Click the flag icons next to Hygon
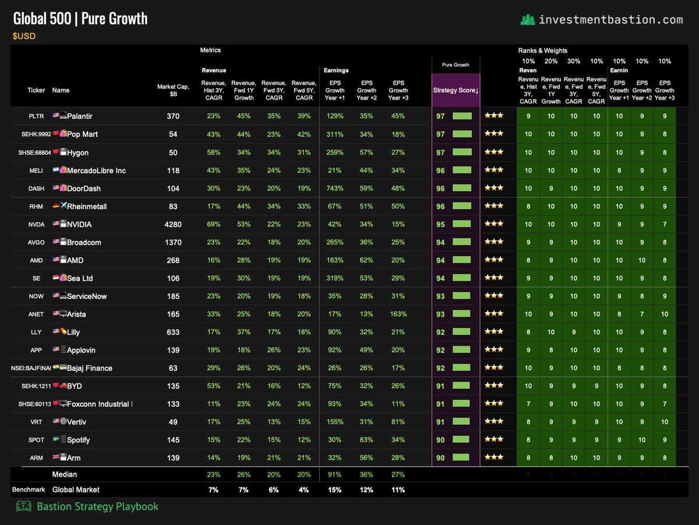This screenshot has height=525, width=699. point(59,152)
